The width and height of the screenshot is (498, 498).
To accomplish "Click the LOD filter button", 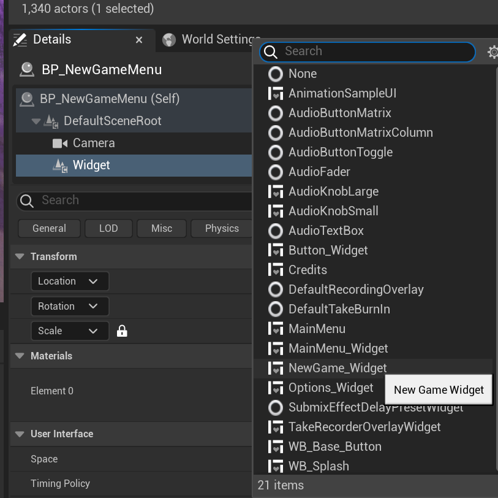I will pyautogui.click(x=108, y=228).
